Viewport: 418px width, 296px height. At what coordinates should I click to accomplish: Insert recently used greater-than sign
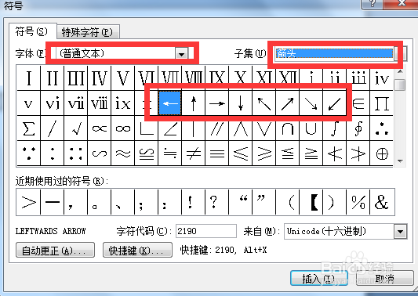pos(28,202)
